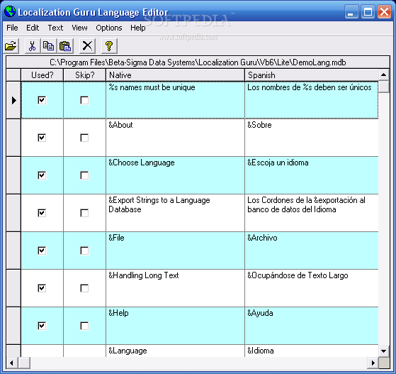
Task: Uncheck Used for the &About row
Action: tap(42, 138)
